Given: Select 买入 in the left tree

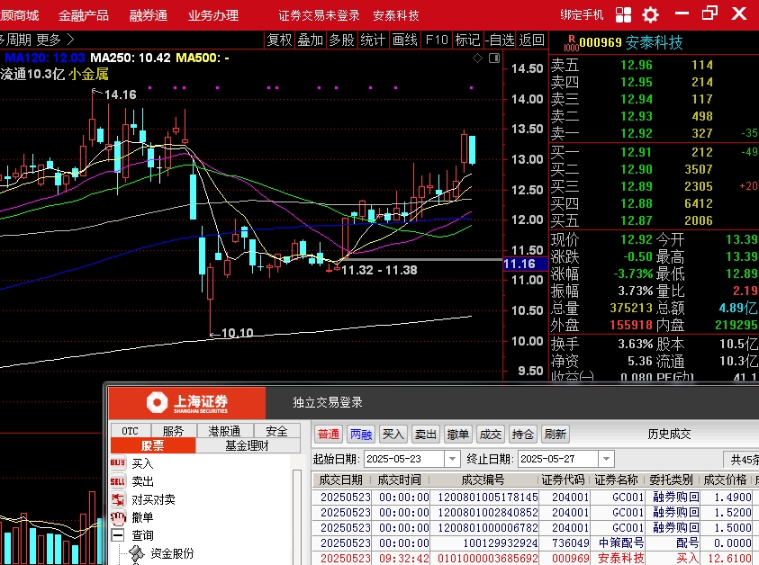Looking at the screenshot, I should [142, 463].
